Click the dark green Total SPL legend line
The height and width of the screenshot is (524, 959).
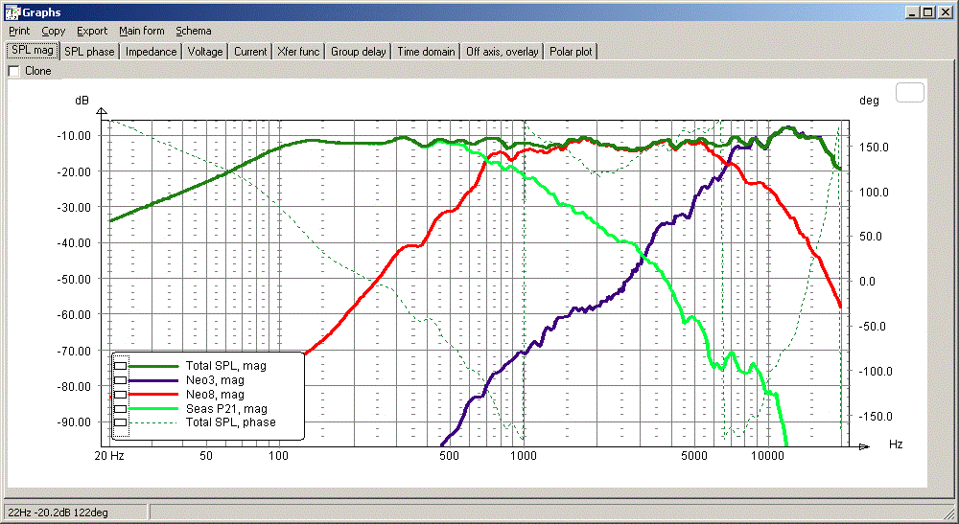pos(153,366)
